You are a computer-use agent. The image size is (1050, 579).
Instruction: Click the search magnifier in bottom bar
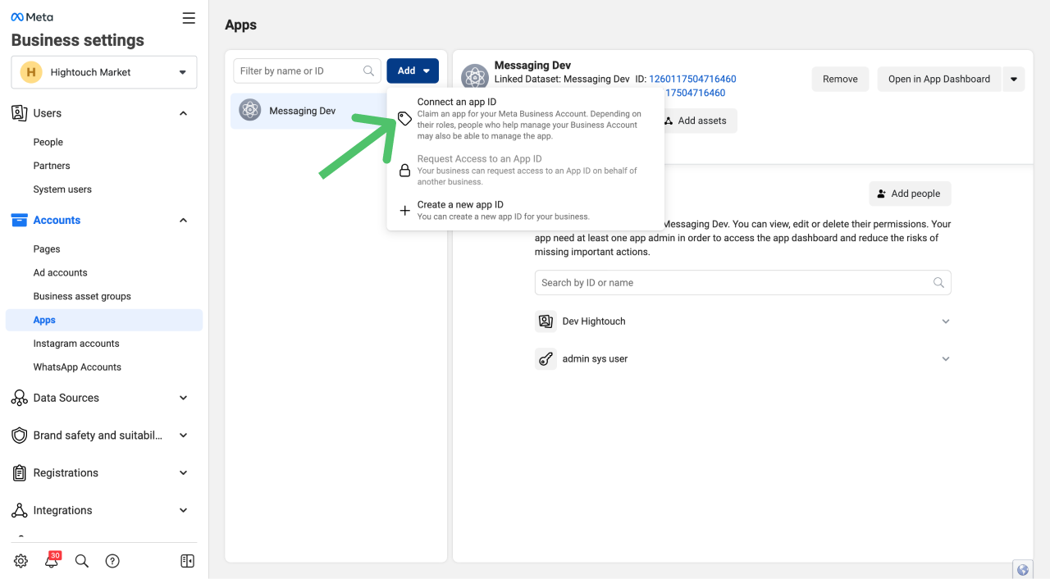(82, 561)
